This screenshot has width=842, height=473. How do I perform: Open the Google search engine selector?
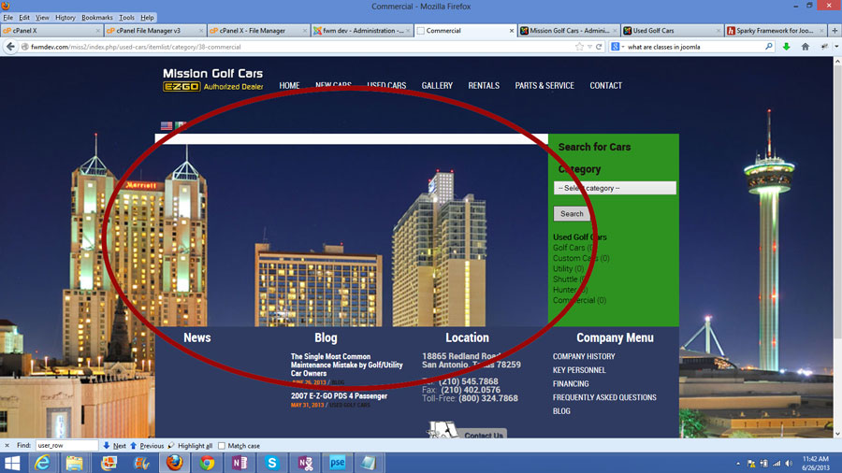(617, 47)
